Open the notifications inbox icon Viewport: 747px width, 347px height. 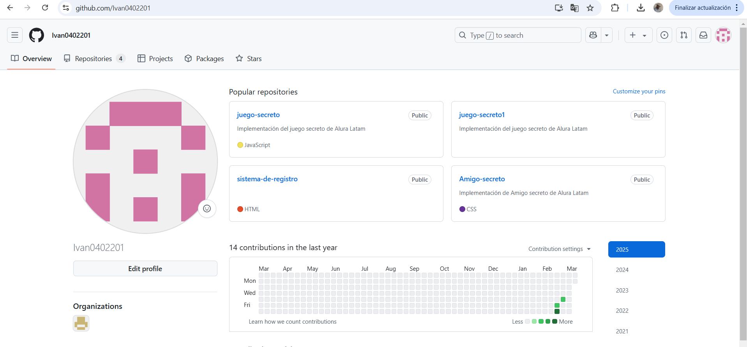coord(703,35)
